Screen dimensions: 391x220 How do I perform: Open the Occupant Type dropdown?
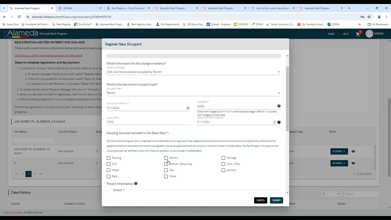[x=193, y=93]
